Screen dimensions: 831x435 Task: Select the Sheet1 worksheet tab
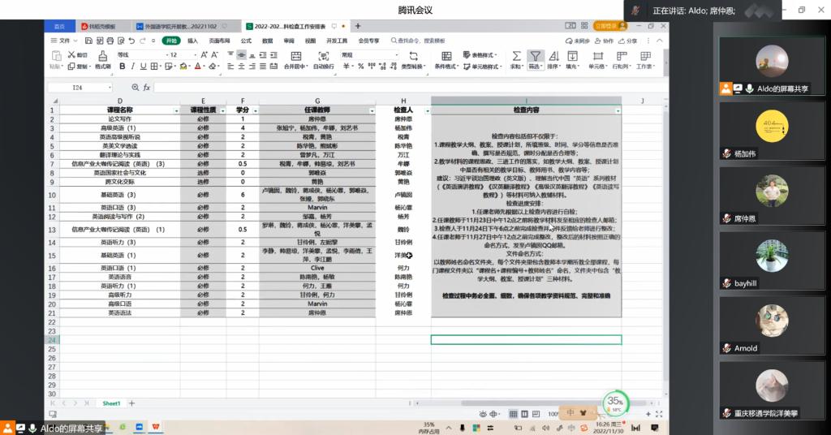[x=111, y=403]
